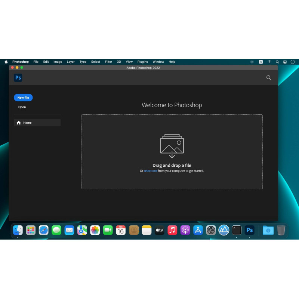
Task: Open the Filter menu
Action: click(108, 62)
